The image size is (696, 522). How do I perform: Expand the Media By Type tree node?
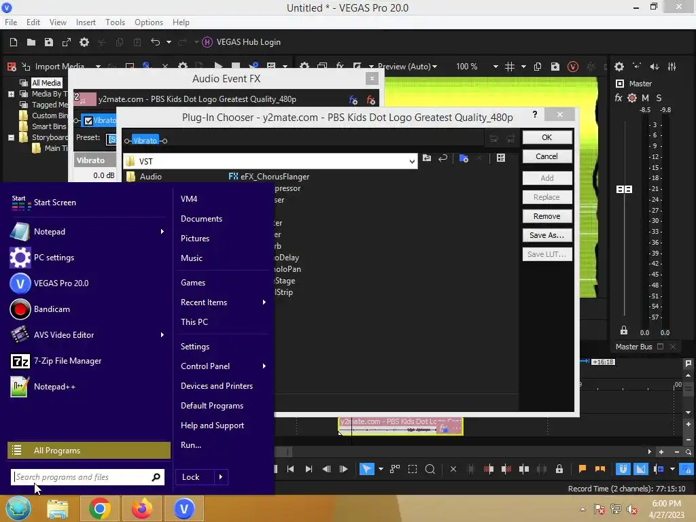[11, 94]
